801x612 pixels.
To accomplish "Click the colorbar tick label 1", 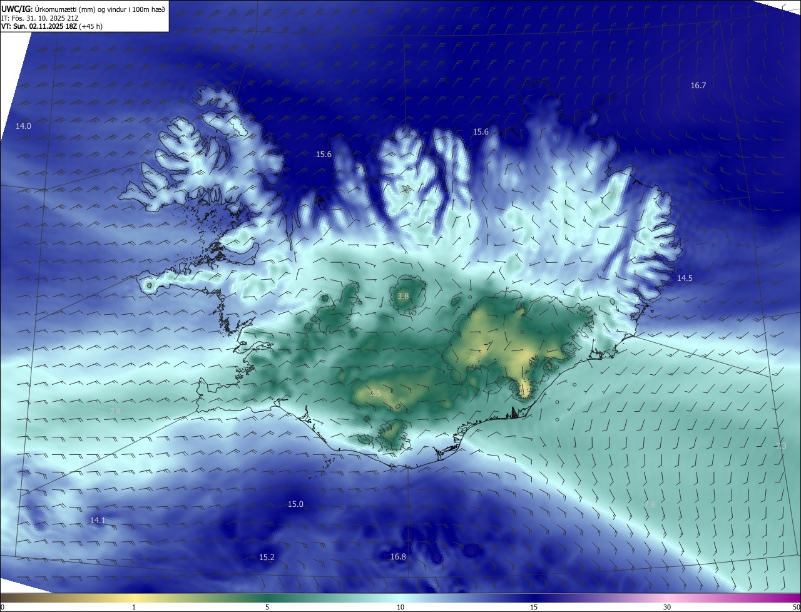I will pos(134,608).
